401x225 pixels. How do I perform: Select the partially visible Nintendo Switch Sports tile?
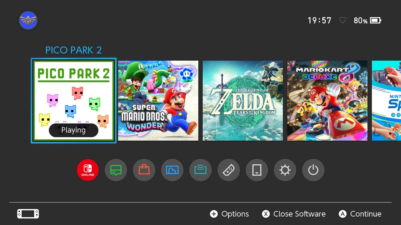[x=386, y=101]
